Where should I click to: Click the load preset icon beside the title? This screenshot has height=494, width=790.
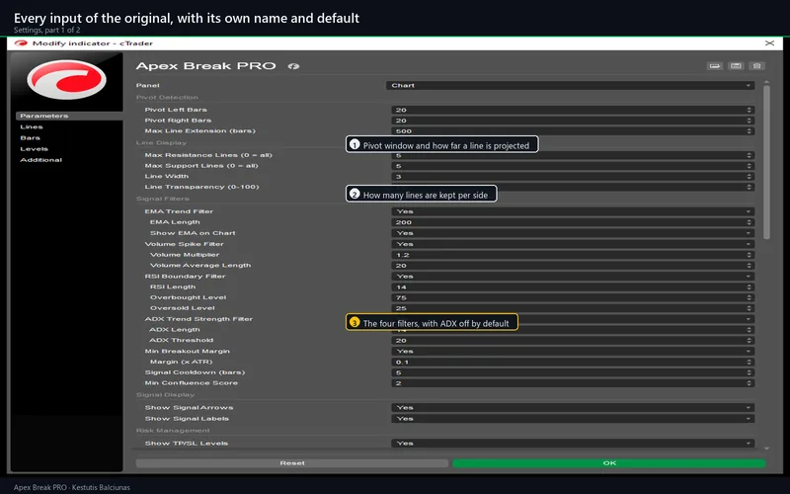click(714, 66)
